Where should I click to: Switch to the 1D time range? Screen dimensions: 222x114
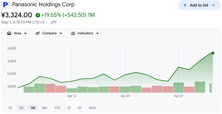10,108
